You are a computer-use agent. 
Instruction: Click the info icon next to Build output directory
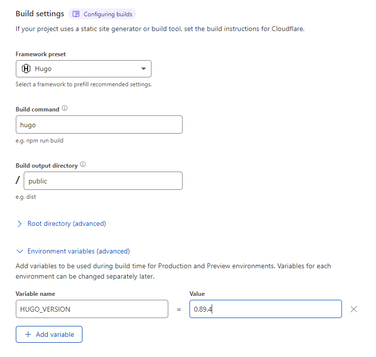click(x=83, y=165)
